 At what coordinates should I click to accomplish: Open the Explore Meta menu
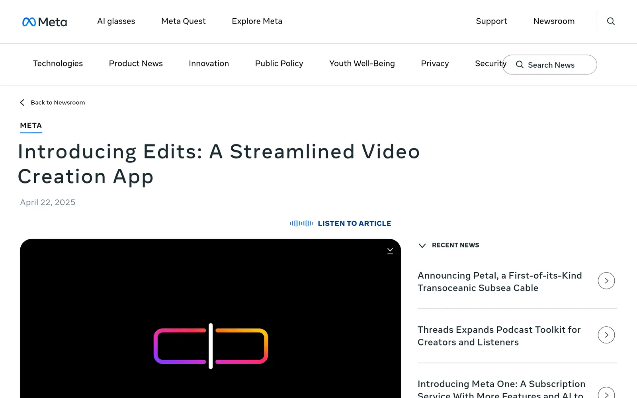click(x=257, y=21)
